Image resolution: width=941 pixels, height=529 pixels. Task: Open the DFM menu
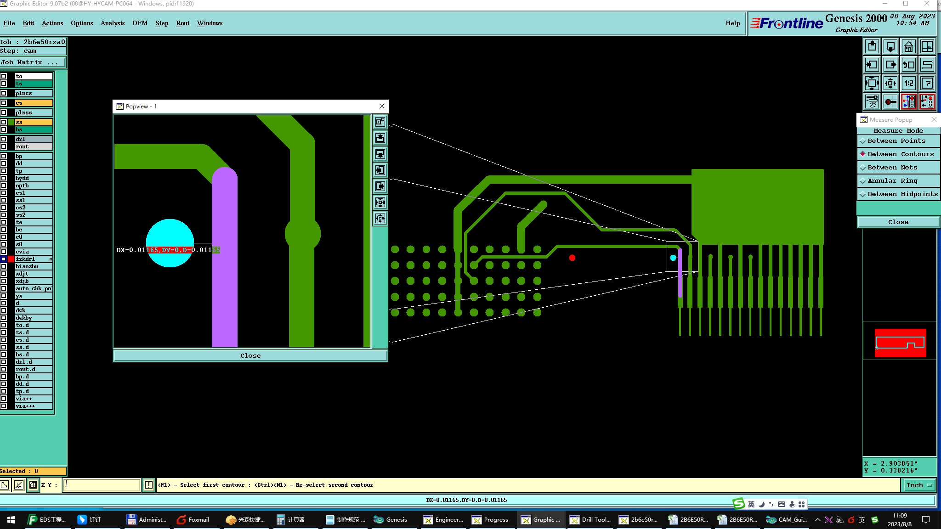click(x=140, y=23)
